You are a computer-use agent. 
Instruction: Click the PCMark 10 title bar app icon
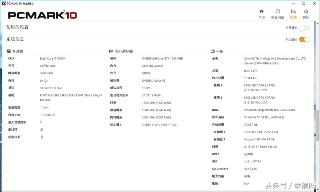point(4,4)
